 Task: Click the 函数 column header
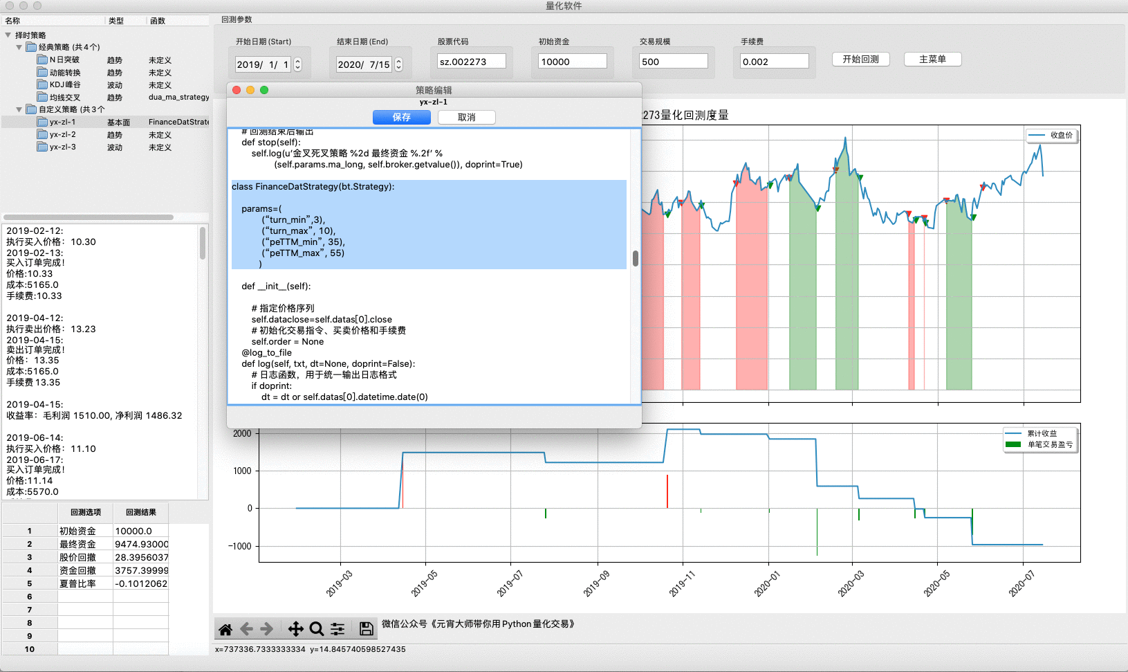pyautogui.click(x=178, y=21)
